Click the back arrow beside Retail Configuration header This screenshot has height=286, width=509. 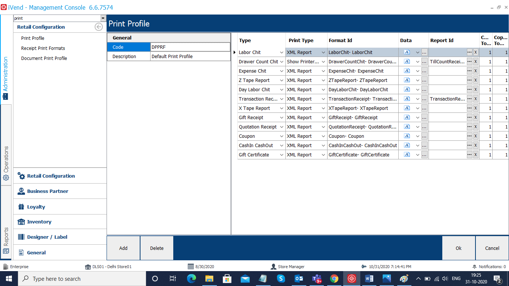coord(98,27)
